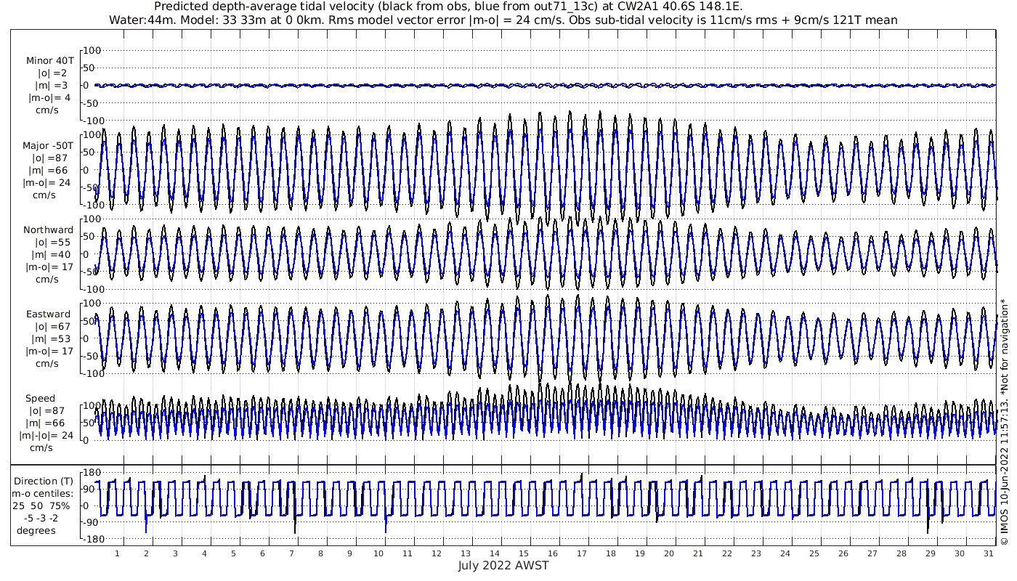The height and width of the screenshot is (581, 1017).
Task: Click day '31' on the date axis
Action: tap(989, 553)
